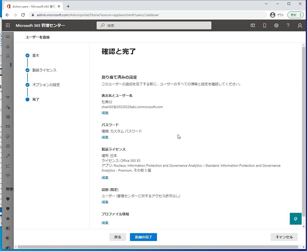Click the 戻る button
This screenshot has width=307, height=251.
tap(117, 237)
